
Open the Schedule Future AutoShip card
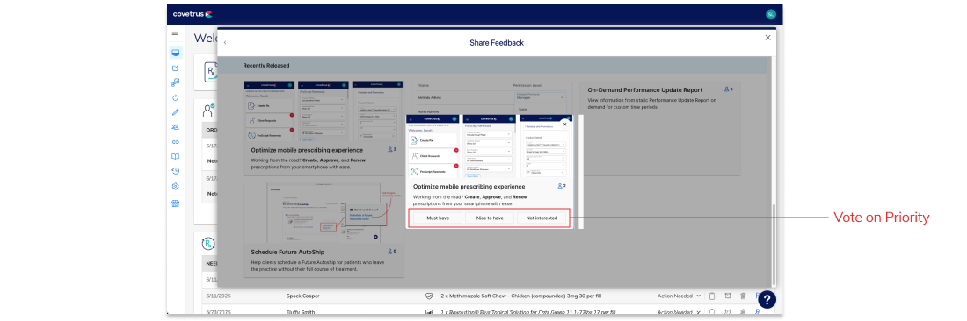pos(324,230)
